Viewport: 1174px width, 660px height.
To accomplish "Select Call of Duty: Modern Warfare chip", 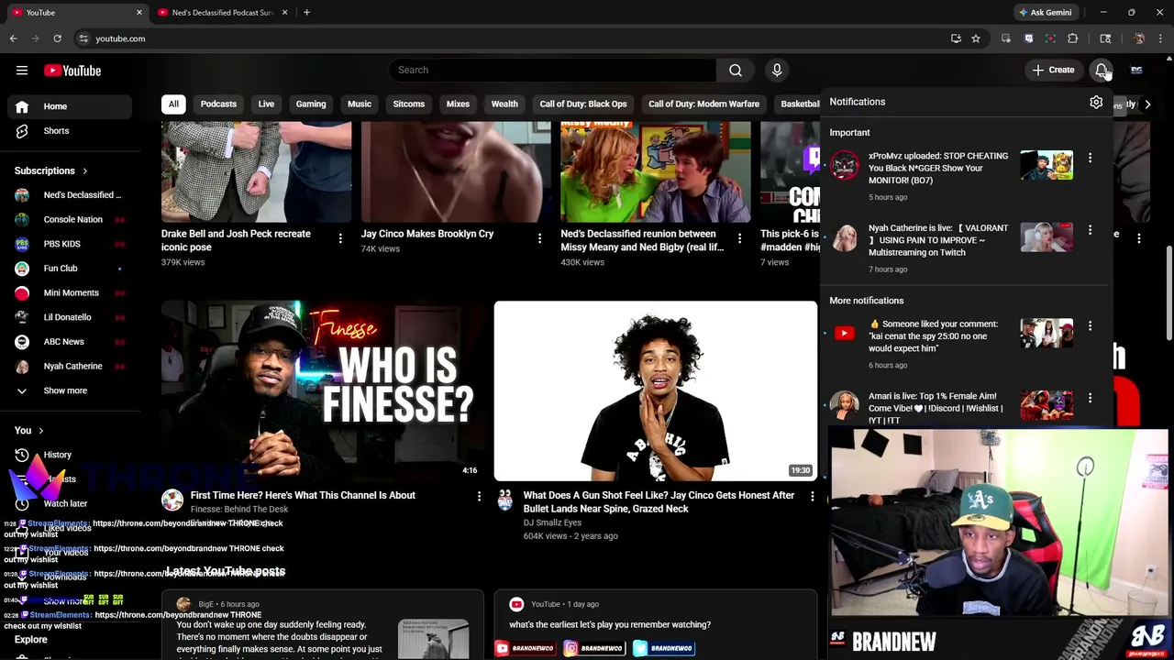I will pyautogui.click(x=703, y=104).
